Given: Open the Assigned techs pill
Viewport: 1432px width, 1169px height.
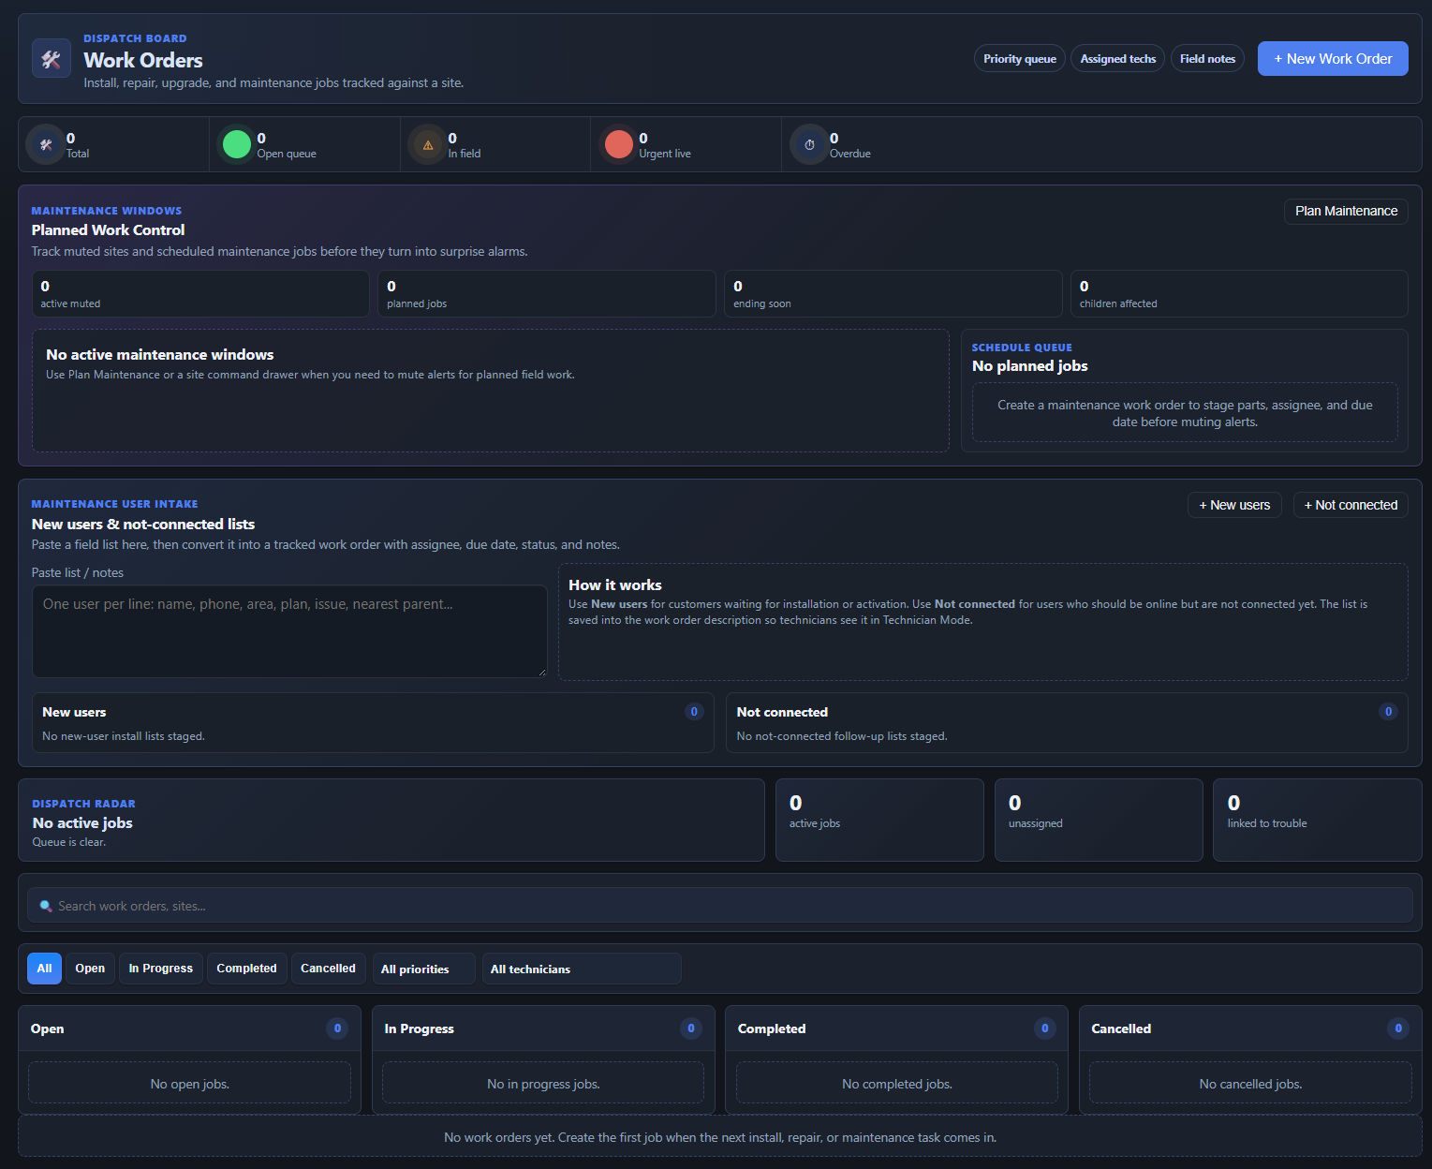Looking at the screenshot, I should pos(1118,58).
